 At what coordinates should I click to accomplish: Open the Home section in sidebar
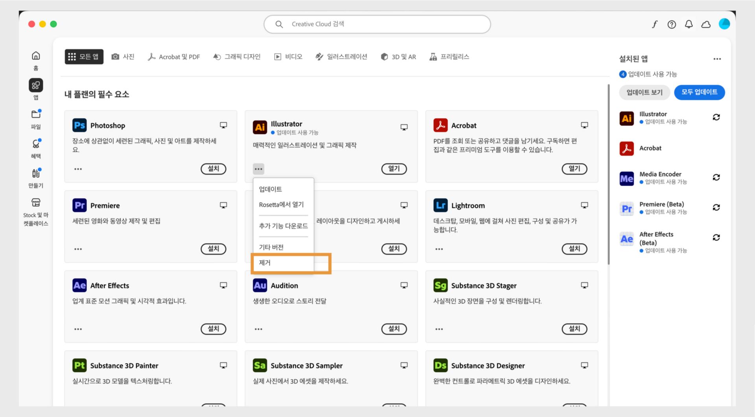(x=36, y=60)
